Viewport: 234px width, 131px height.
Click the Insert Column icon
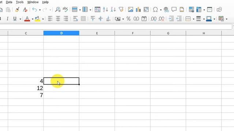point(85,9)
